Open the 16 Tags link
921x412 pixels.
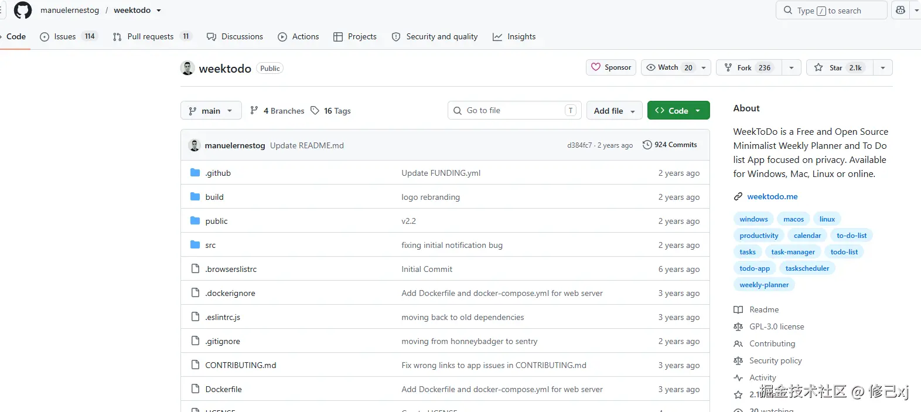pyautogui.click(x=330, y=110)
